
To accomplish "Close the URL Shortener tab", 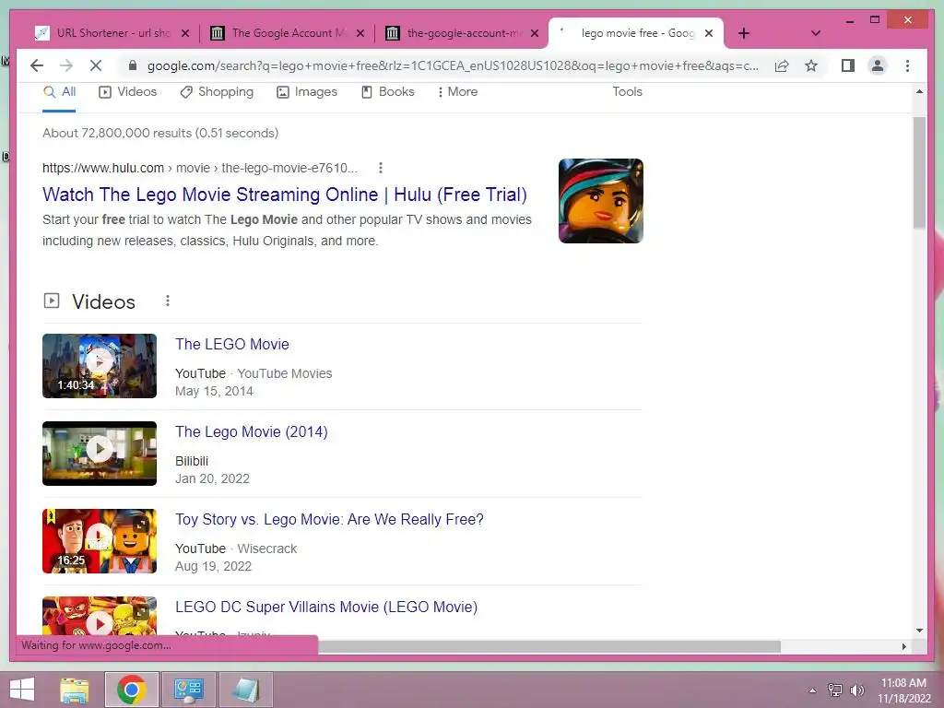I will [185, 33].
